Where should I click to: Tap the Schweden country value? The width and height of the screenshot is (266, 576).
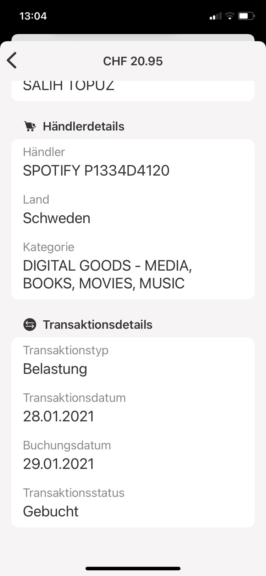click(57, 218)
